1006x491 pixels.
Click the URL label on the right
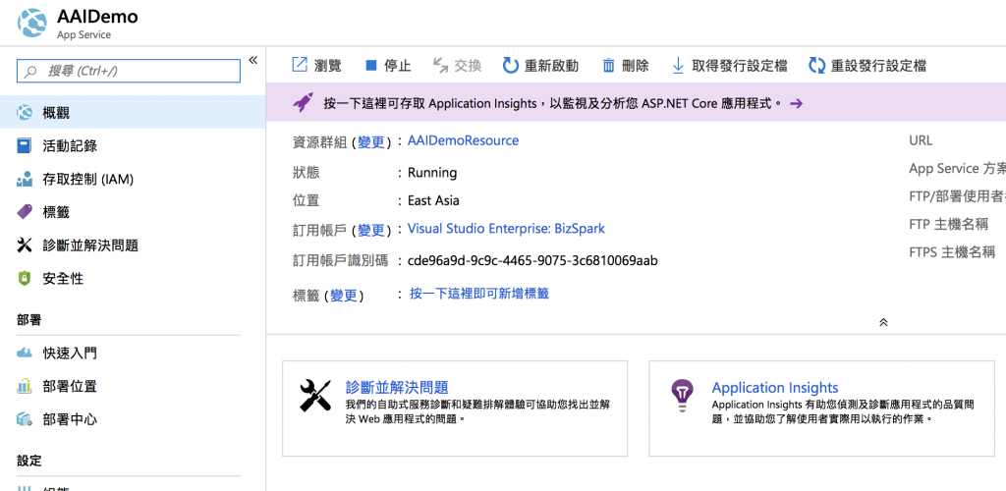click(921, 140)
